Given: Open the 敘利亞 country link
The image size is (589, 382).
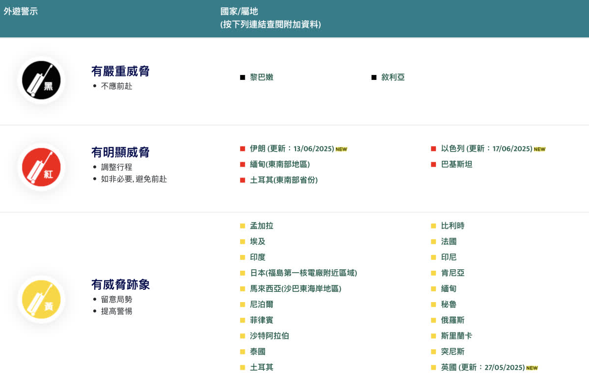Looking at the screenshot, I should pyautogui.click(x=393, y=77).
